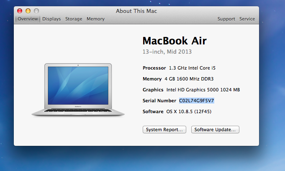The width and height of the screenshot is (285, 171).
Task: Click the gray zoom window button
Action: [x=36, y=11]
